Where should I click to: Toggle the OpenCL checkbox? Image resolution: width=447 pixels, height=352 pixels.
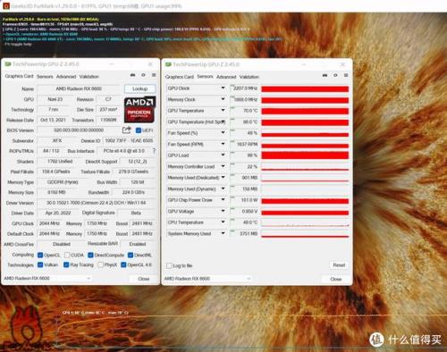pos(40,255)
